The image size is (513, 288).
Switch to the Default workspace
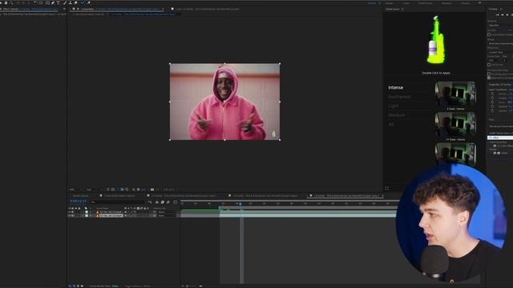point(372,3)
